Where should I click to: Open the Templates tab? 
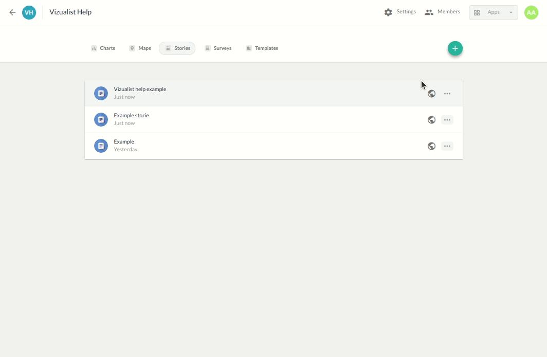point(262,48)
